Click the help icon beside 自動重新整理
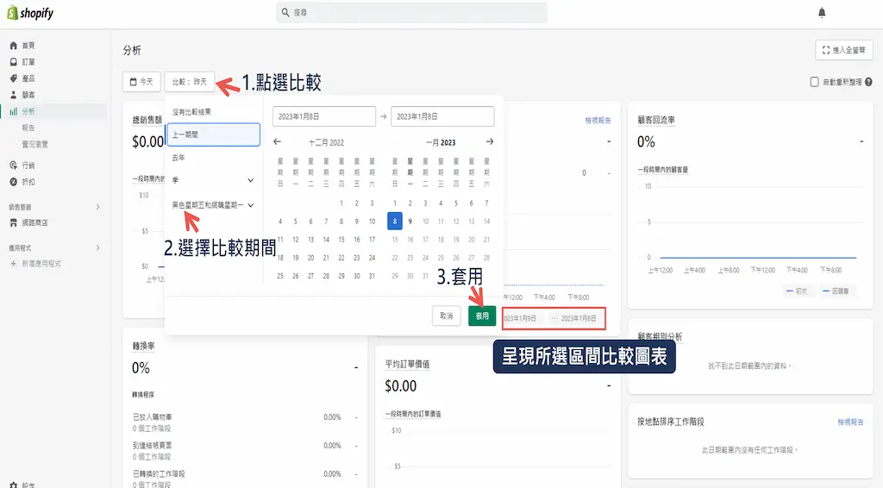 pyautogui.click(x=868, y=82)
